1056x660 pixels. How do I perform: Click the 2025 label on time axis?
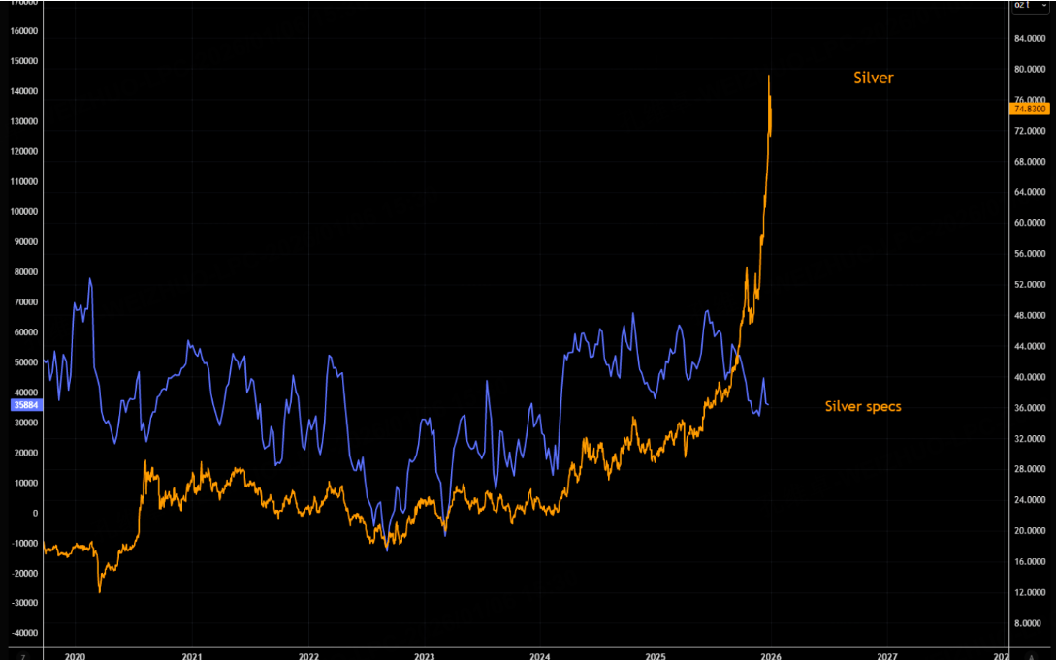[656, 656]
